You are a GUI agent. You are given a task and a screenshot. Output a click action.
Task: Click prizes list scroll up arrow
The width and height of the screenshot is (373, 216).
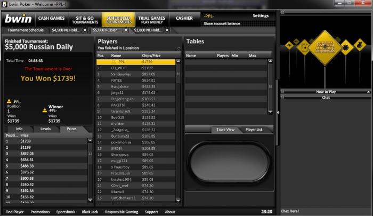point(90,140)
